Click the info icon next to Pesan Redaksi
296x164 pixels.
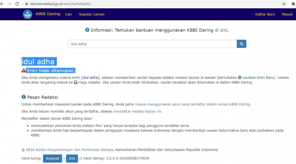(24, 97)
